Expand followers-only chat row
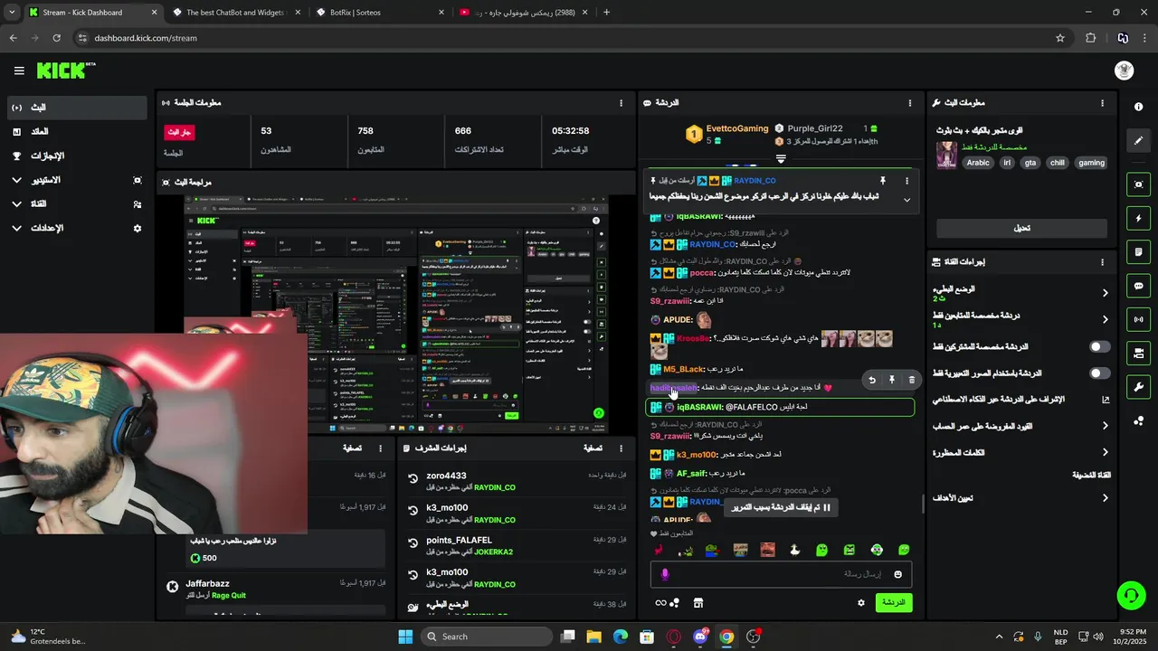Viewport: 1158px width, 651px height. [x=1021, y=320]
